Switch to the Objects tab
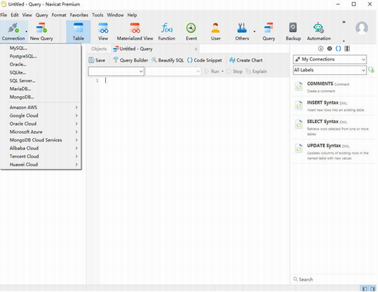Screen dimensions: 378x292 pos(99,49)
